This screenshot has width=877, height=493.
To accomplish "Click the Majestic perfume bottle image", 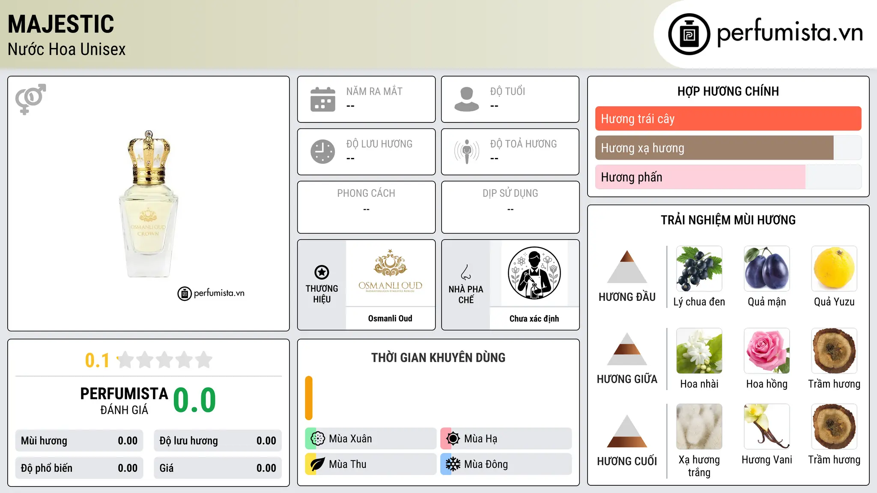I will [x=148, y=204].
